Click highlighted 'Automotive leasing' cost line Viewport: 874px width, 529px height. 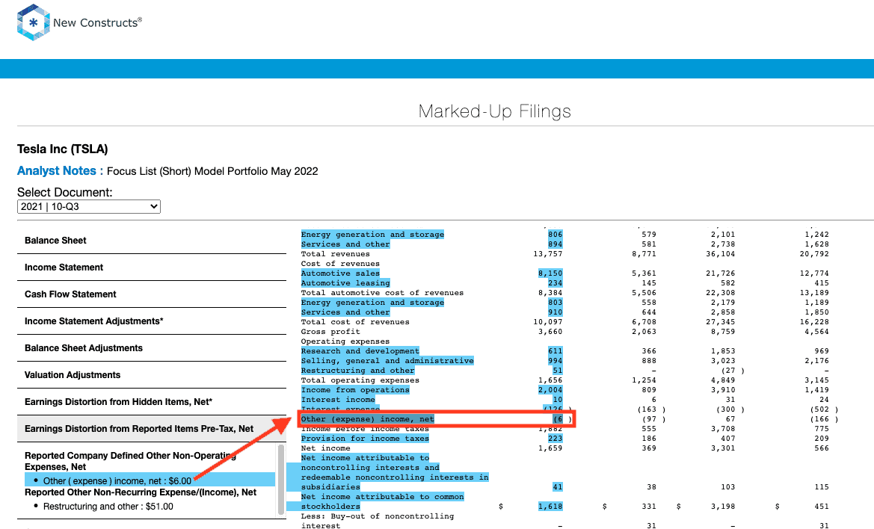coord(345,283)
